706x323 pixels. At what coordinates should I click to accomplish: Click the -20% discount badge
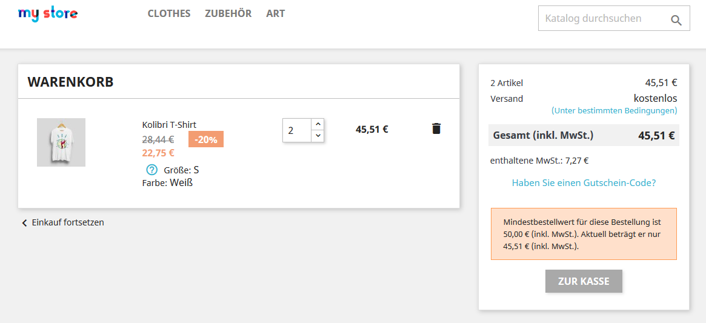(206, 139)
